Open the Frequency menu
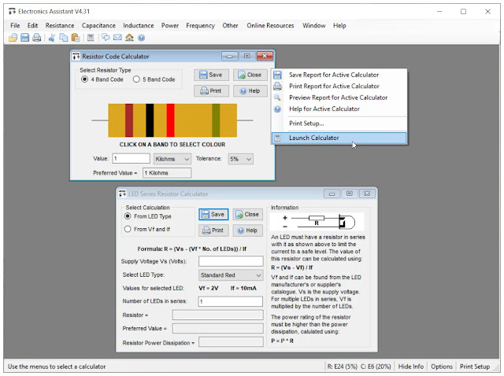Image resolution: width=504 pixels, height=376 pixels. click(200, 25)
